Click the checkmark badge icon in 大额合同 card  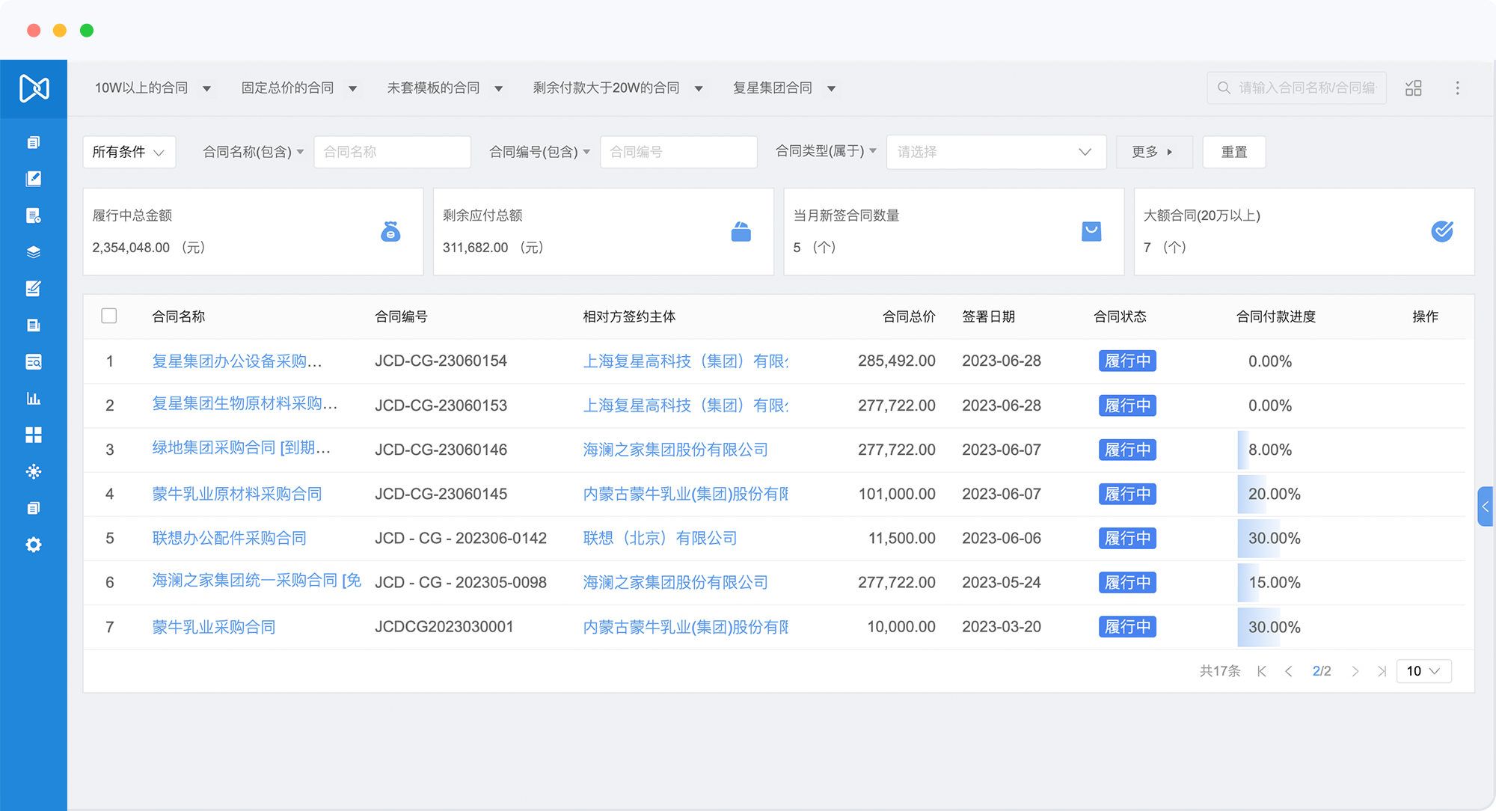pos(1441,232)
